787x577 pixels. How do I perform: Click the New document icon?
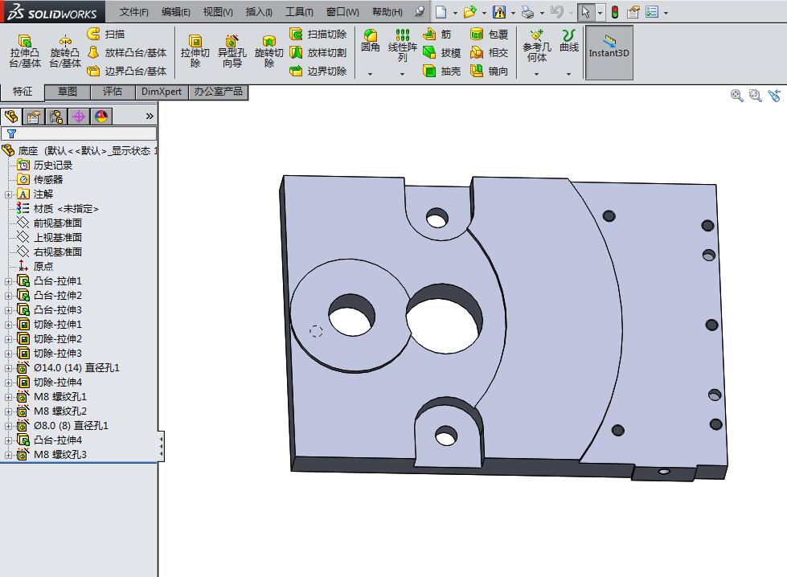click(x=441, y=12)
